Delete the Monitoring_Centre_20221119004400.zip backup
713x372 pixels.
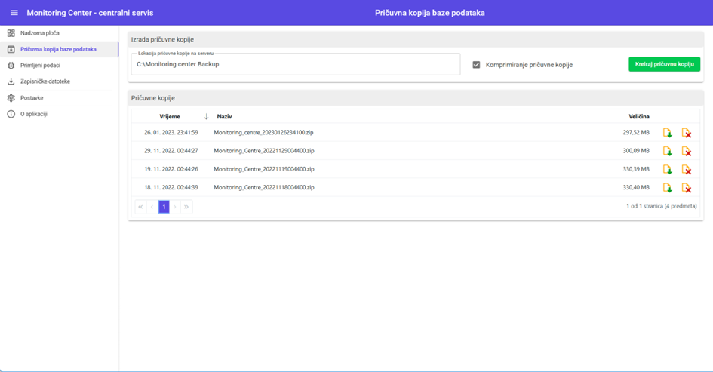(686, 169)
